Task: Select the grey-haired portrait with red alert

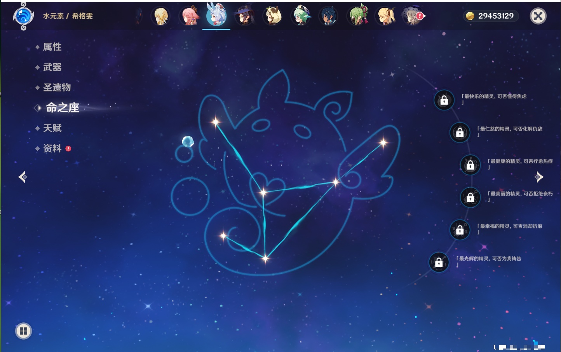Action: (x=413, y=16)
